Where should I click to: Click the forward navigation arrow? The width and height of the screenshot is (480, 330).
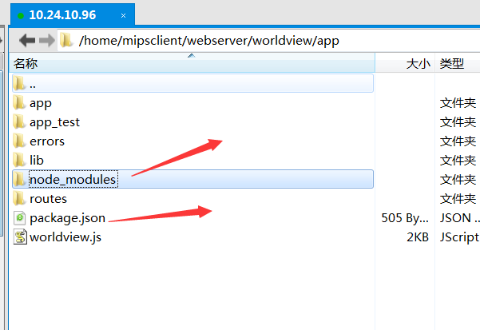(x=47, y=41)
